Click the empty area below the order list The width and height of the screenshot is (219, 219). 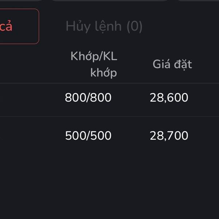pyautogui.click(x=109, y=182)
